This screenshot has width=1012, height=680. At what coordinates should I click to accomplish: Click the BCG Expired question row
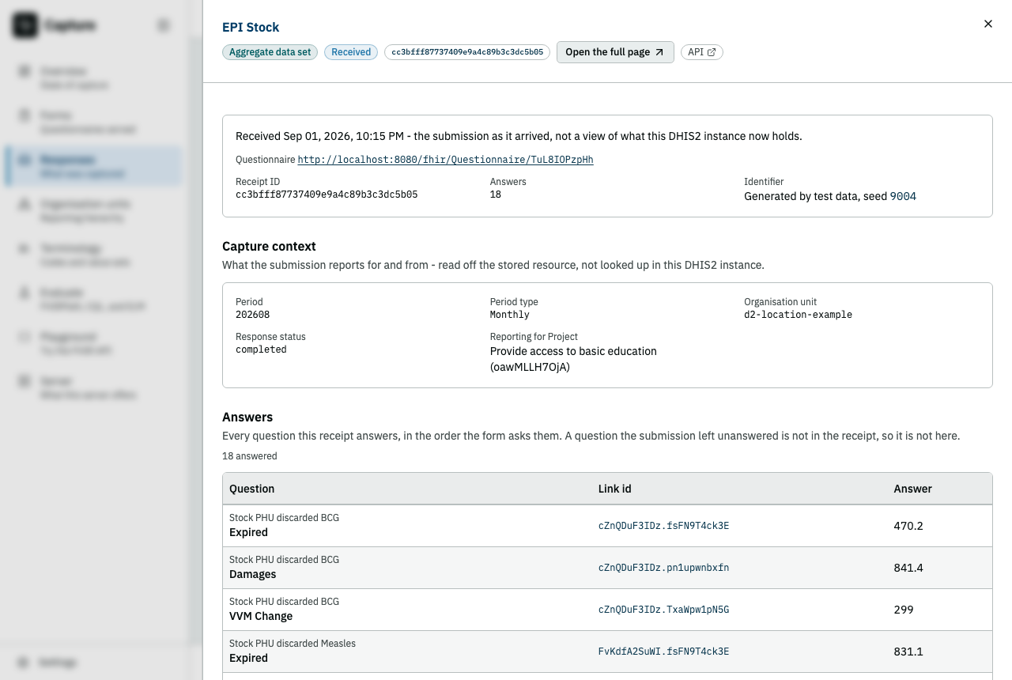pyautogui.click(x=607, y=526)
